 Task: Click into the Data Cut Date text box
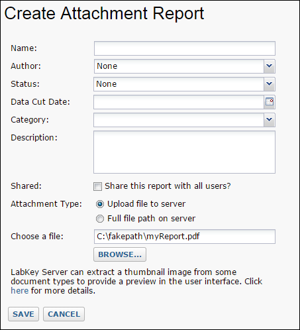click(x=179, y=102)
